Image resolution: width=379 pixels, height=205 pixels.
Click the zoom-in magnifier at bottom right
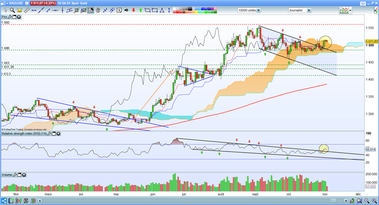(x=374, y=201)
